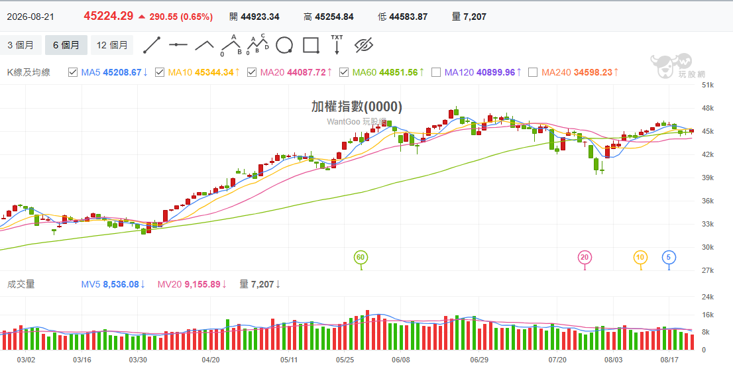Click the MA120 value 40899.96
Image resolution: width=733 pixels, height=365 pixels.
pos(494,72)
